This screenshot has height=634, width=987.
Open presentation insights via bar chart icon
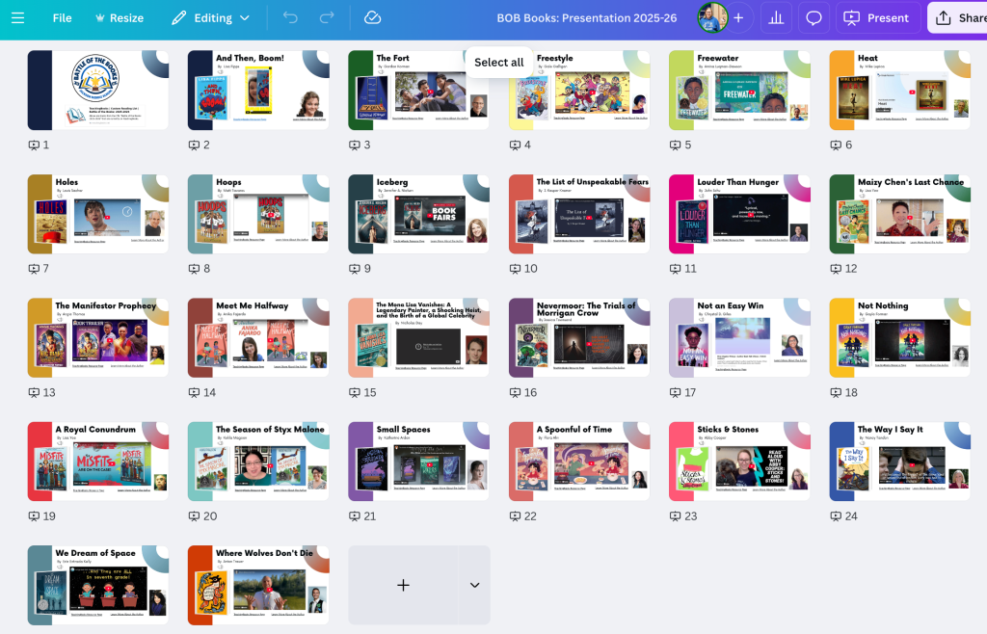coord(774,17)
